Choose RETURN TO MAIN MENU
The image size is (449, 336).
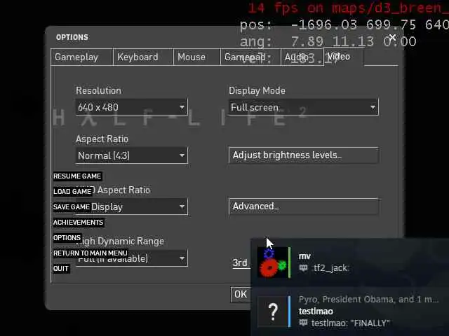(x=91, y=253)
